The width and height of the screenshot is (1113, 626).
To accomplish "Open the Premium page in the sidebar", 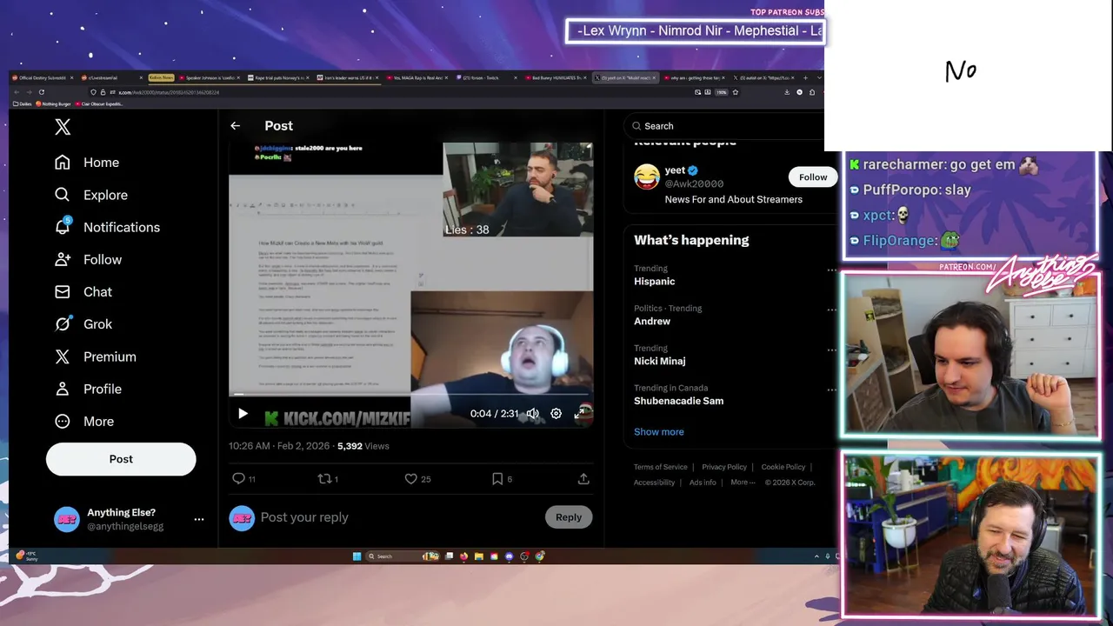I will click(x=96, y=356).
